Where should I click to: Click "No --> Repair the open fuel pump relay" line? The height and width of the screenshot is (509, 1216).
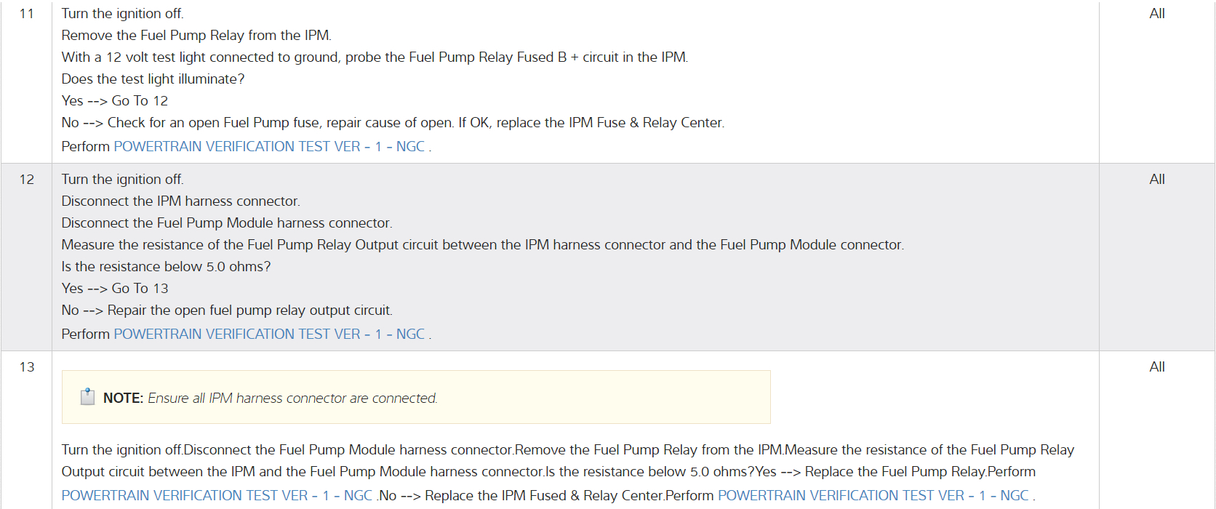(227, 310)
